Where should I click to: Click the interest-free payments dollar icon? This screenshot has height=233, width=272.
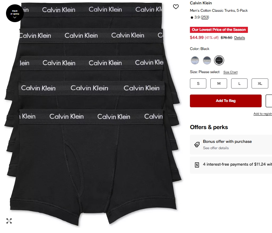coord(197,165)
